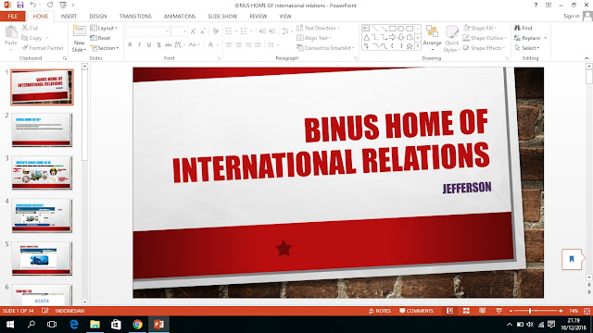Open Google Chrome from taskbar
593x333 pixels.
(x=138, y=325)
